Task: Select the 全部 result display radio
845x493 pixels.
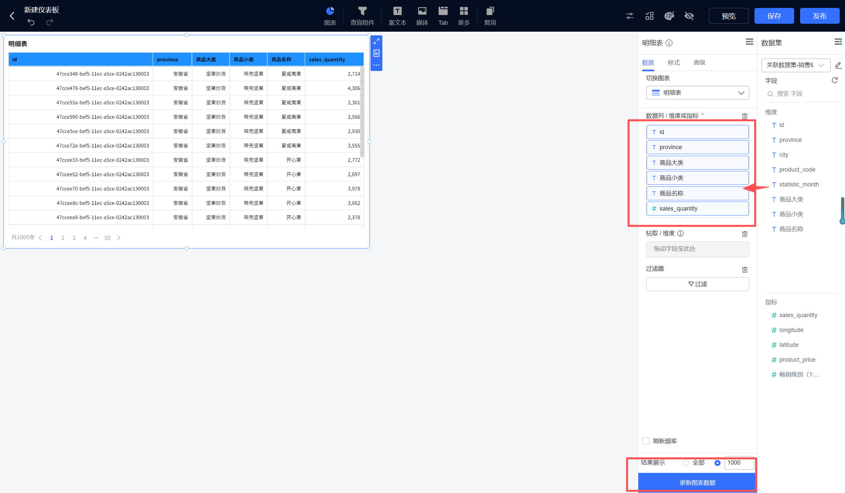Action: pyautogui.click(x=686, y=463)
